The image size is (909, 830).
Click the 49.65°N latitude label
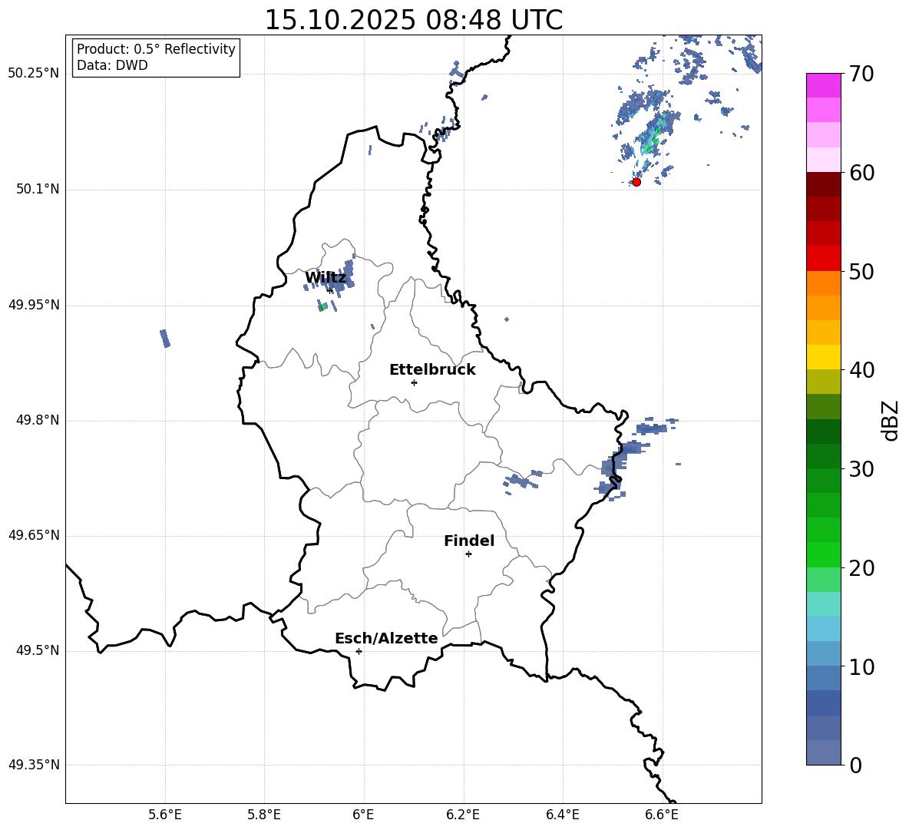point(34,535)
